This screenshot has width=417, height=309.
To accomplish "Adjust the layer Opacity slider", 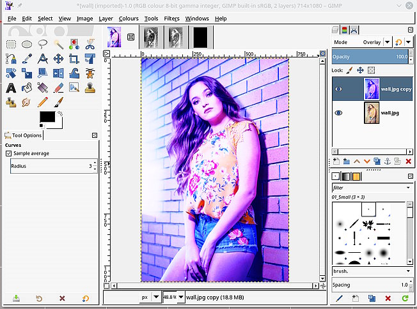I will pos(370,57).
